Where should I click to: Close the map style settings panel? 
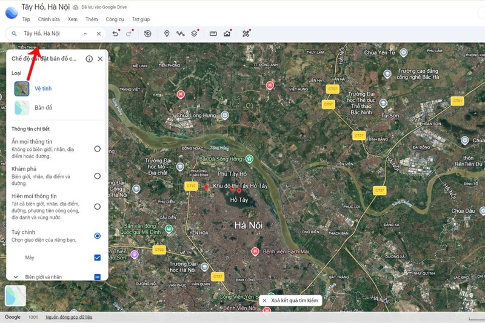(100, 59)
